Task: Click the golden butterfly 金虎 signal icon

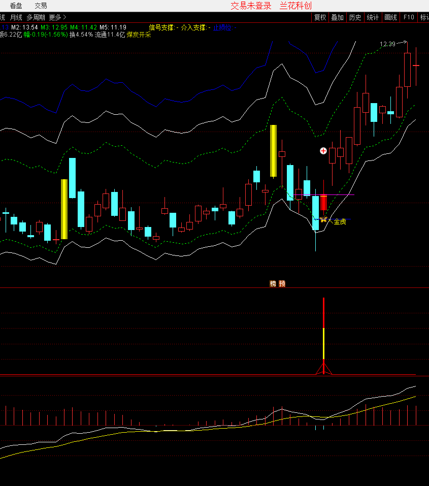Action: pos(323,220)
